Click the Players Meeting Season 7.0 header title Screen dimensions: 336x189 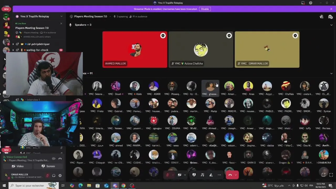click(91, 17)
